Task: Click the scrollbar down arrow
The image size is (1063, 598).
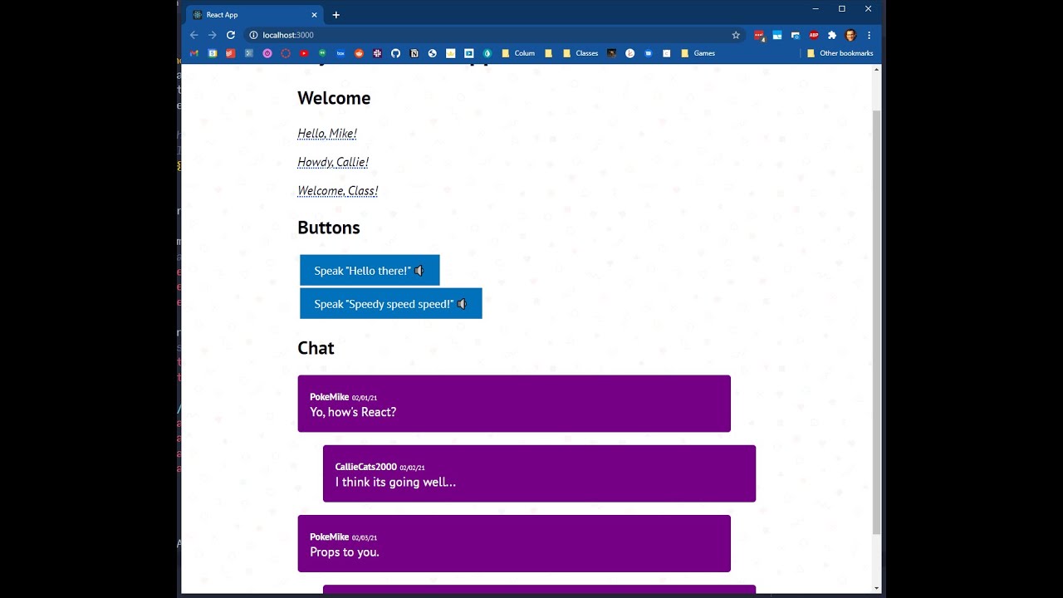Action: pyautogui.click(x=876, y=589)
